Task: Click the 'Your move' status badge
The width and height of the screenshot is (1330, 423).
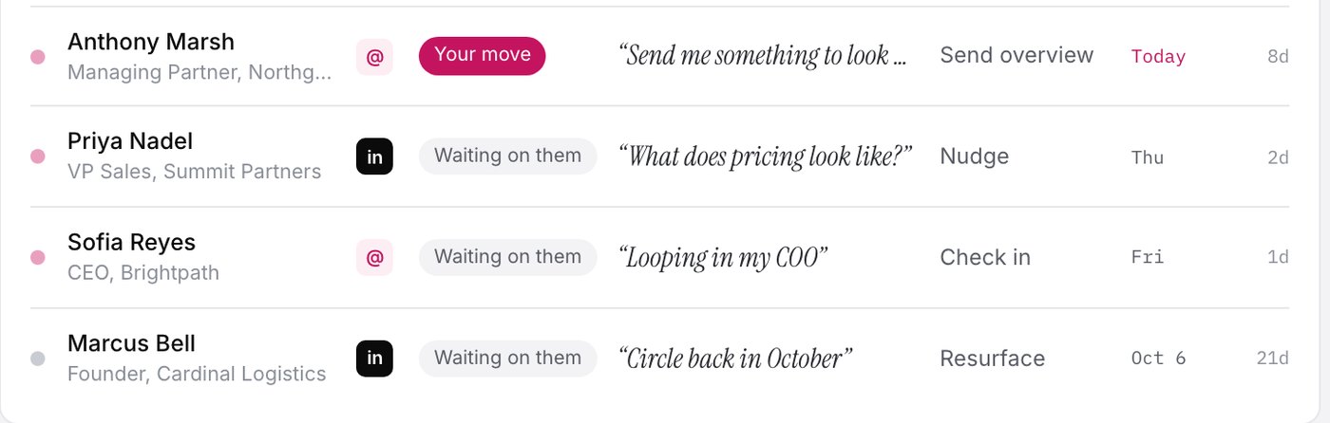Action: coord(483,56)
